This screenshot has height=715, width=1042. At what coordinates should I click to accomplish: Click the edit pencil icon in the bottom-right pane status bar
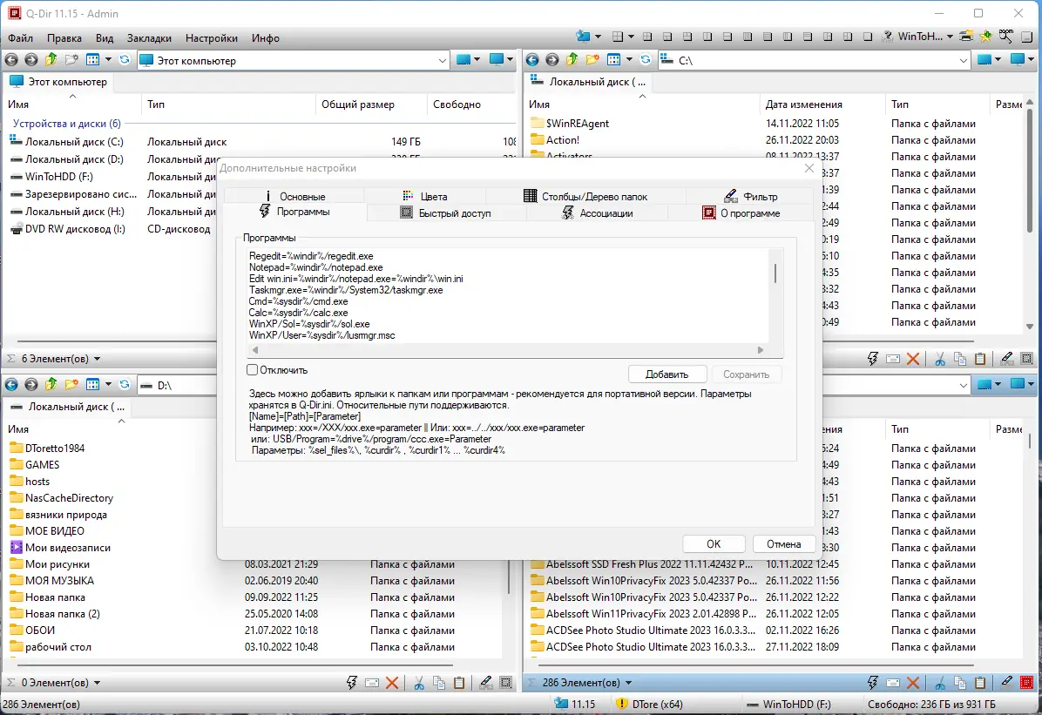pyautogui.click(x=1007, y=683)
